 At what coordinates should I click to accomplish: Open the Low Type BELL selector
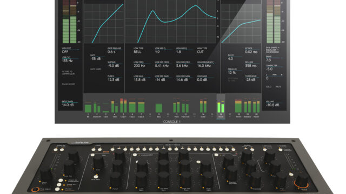(137, 52)
